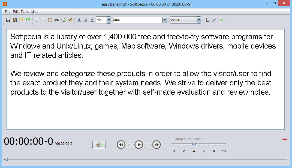Click into the font size field showing 12
This screenshot has height=168, width=292.
101,20
